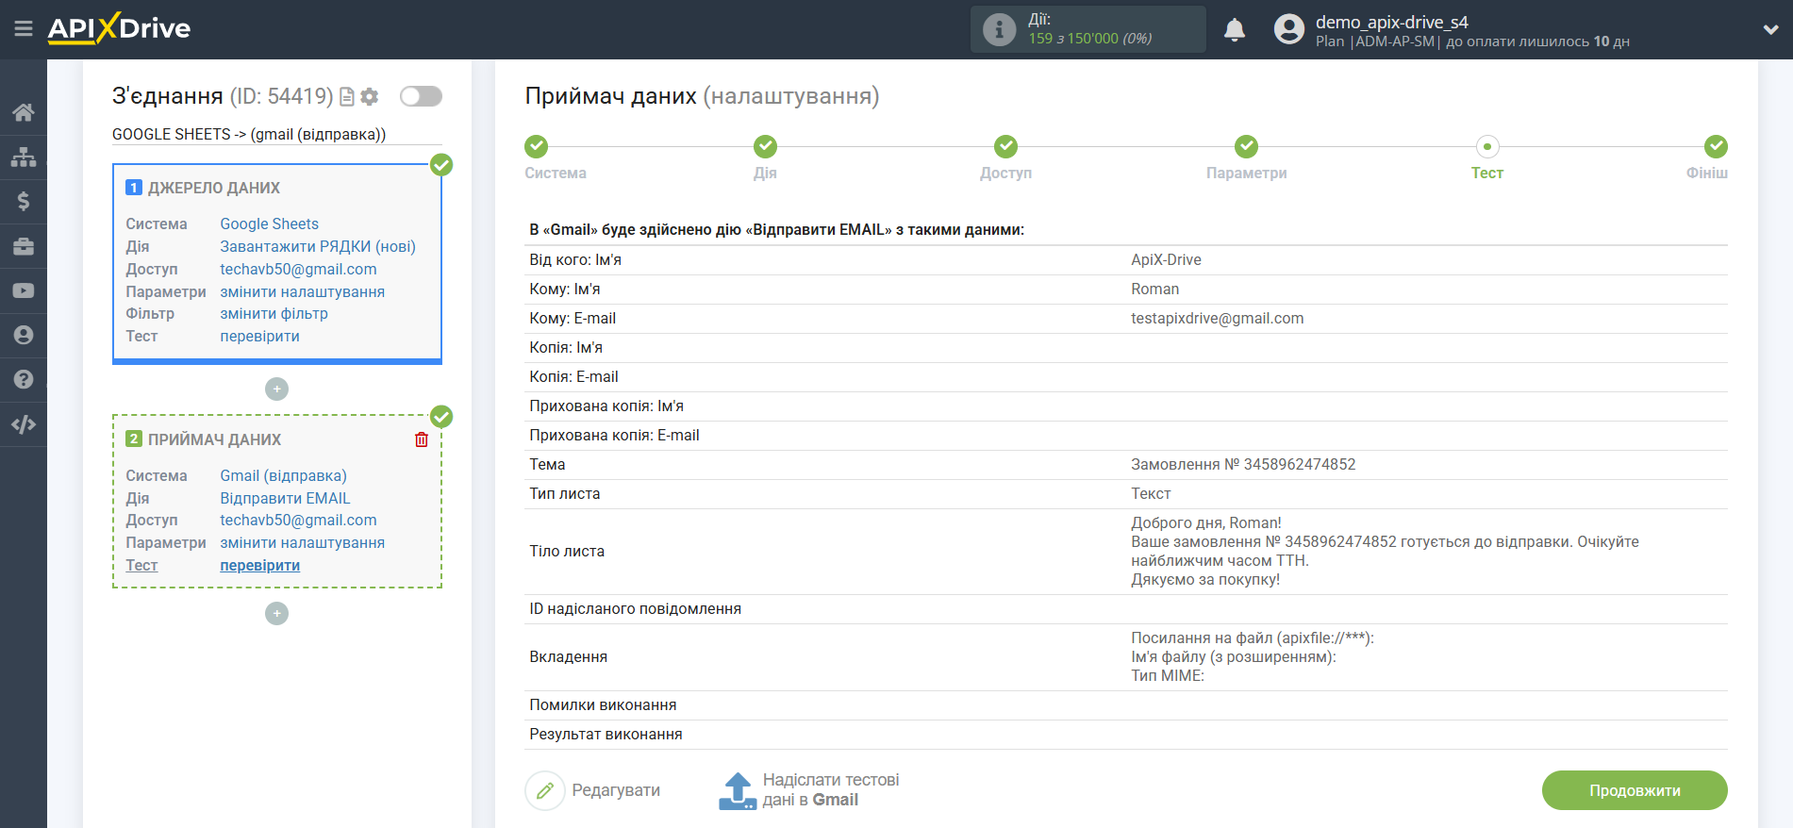Click the ApiX-Drive sender name value
This screenshot has width=1793, height=828.
pos(1166,259)
